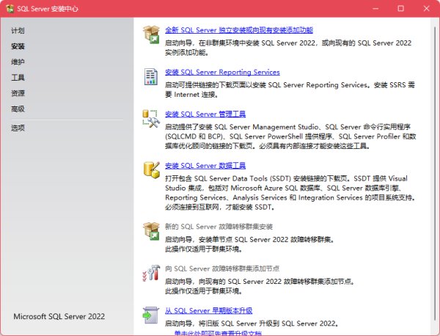
Task: Click the upgrade from earlier version icon
Action: (151, 315)
